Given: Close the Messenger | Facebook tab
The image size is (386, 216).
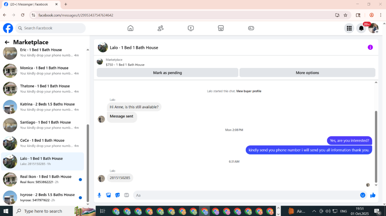Looking at the screenshot, I should tap(56, 4).
